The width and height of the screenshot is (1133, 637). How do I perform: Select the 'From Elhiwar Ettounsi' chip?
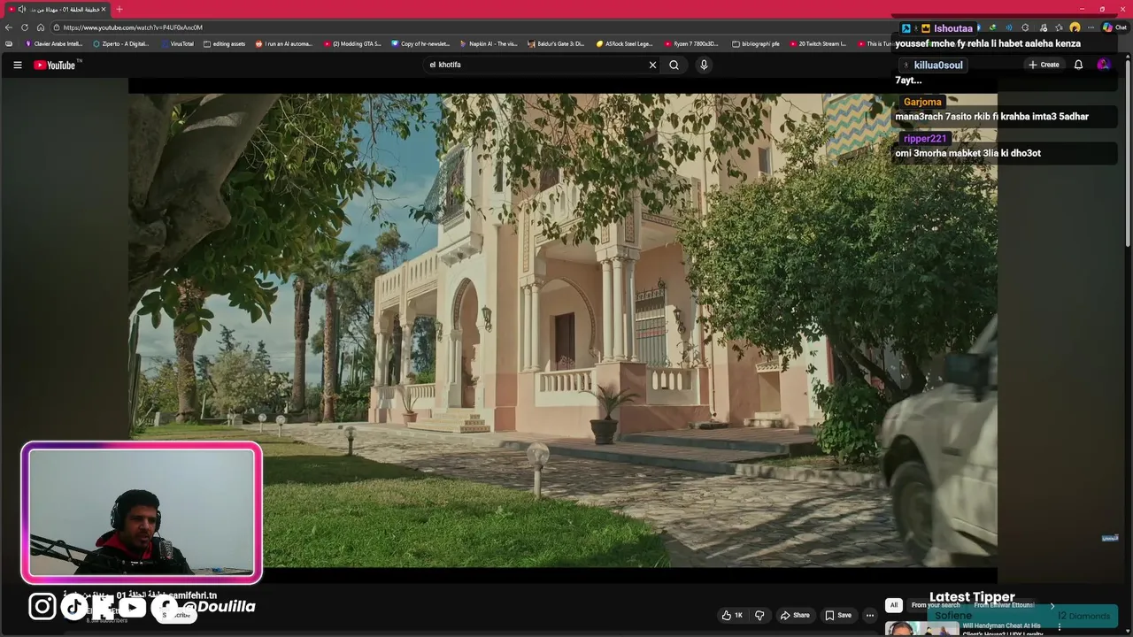pyautogui.click(x=1005, y=605)
